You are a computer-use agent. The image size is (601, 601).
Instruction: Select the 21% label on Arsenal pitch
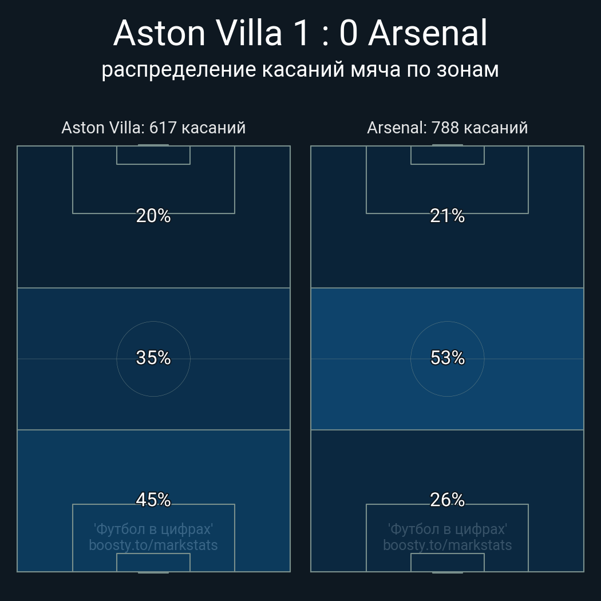click(447, 216)
